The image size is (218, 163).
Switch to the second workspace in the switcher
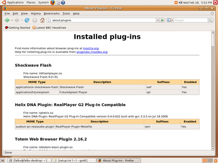pos(210,161)
